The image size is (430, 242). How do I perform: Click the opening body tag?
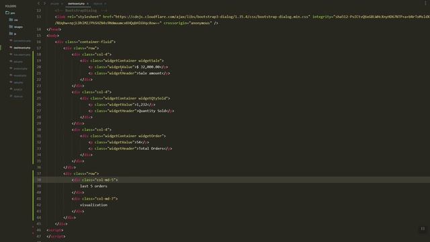point(52,36)
